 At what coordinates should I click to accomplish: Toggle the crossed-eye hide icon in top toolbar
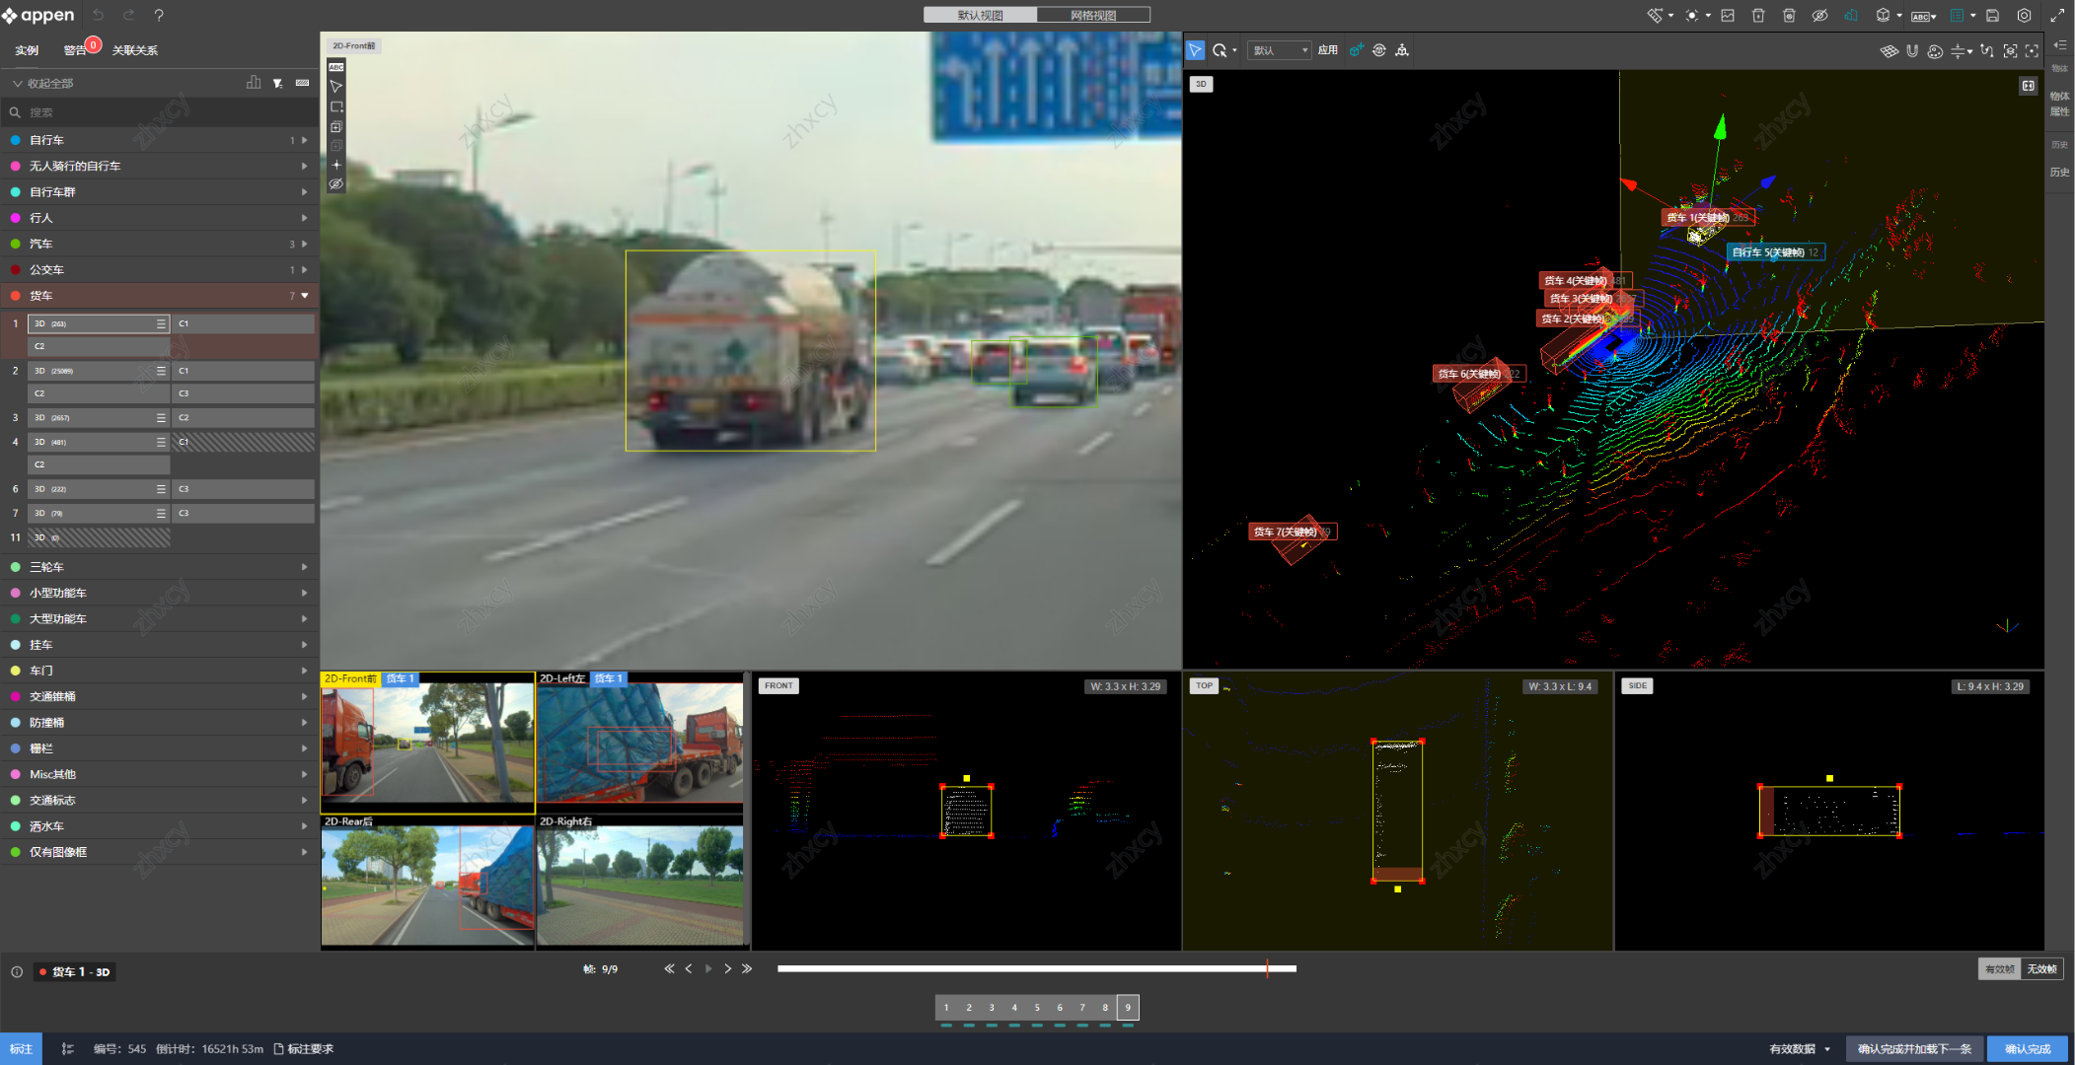click(1819, 16)
